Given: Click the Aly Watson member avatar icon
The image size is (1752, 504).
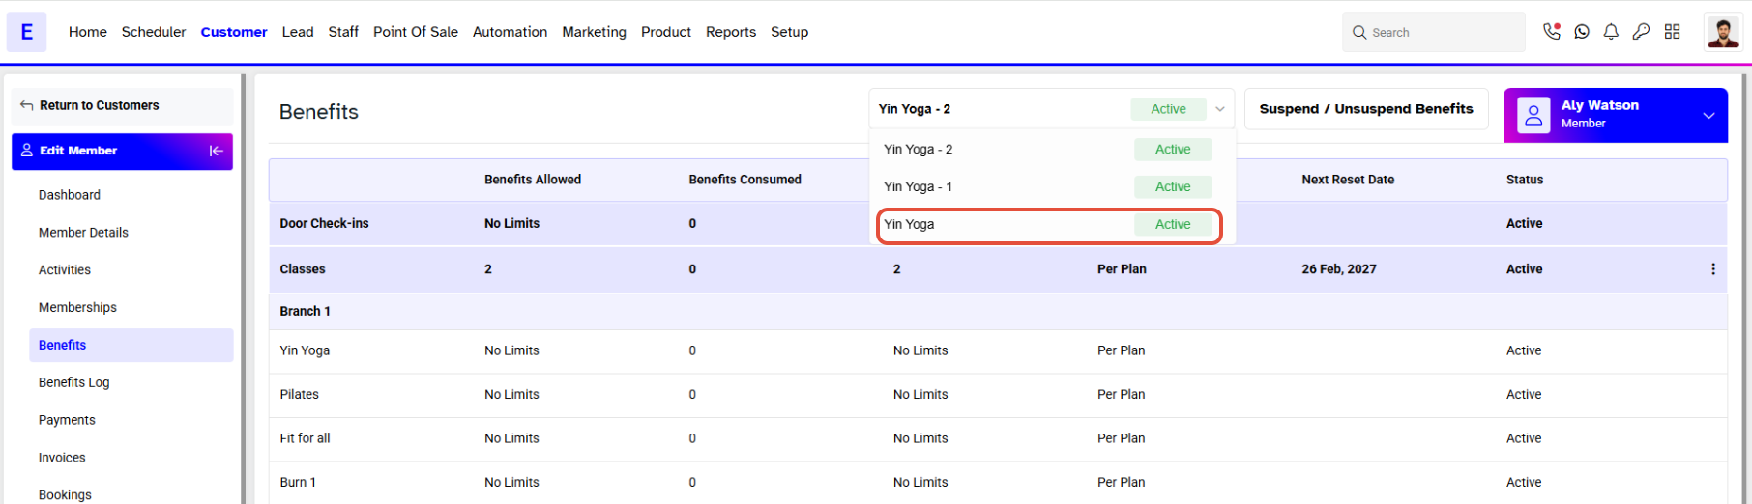Looking at the screenshot, I should click(x=1533, y=116).
